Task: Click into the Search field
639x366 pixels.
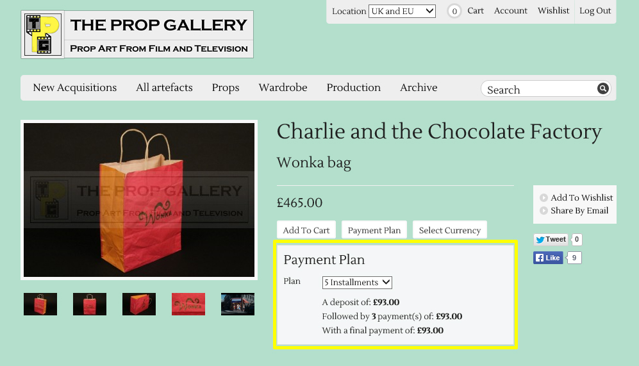Action: coord(540,89)
